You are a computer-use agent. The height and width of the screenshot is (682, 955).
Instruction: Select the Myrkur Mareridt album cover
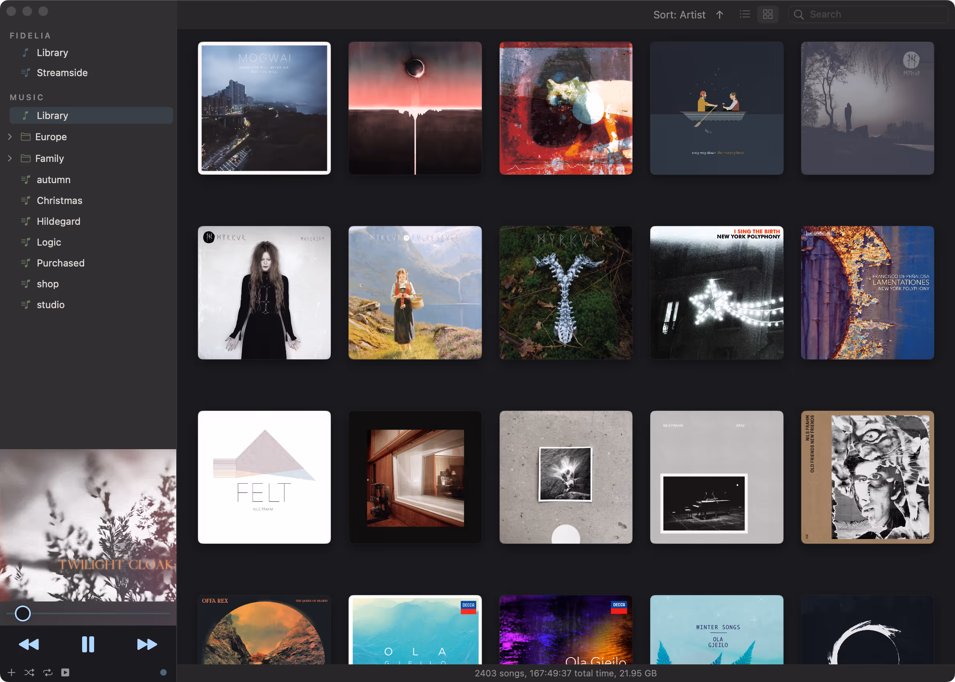tap(264, 293)
